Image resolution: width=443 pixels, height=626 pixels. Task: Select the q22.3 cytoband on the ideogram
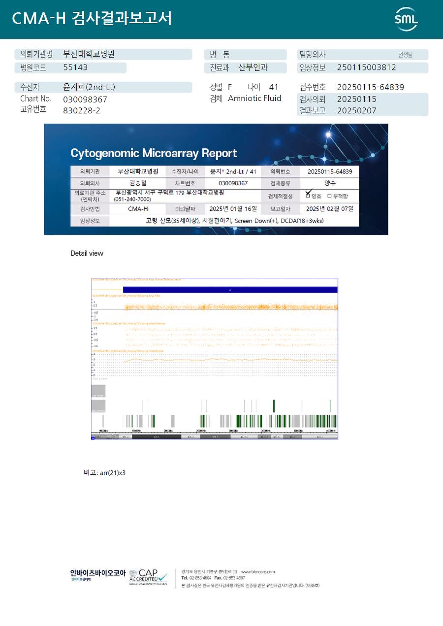319,436
